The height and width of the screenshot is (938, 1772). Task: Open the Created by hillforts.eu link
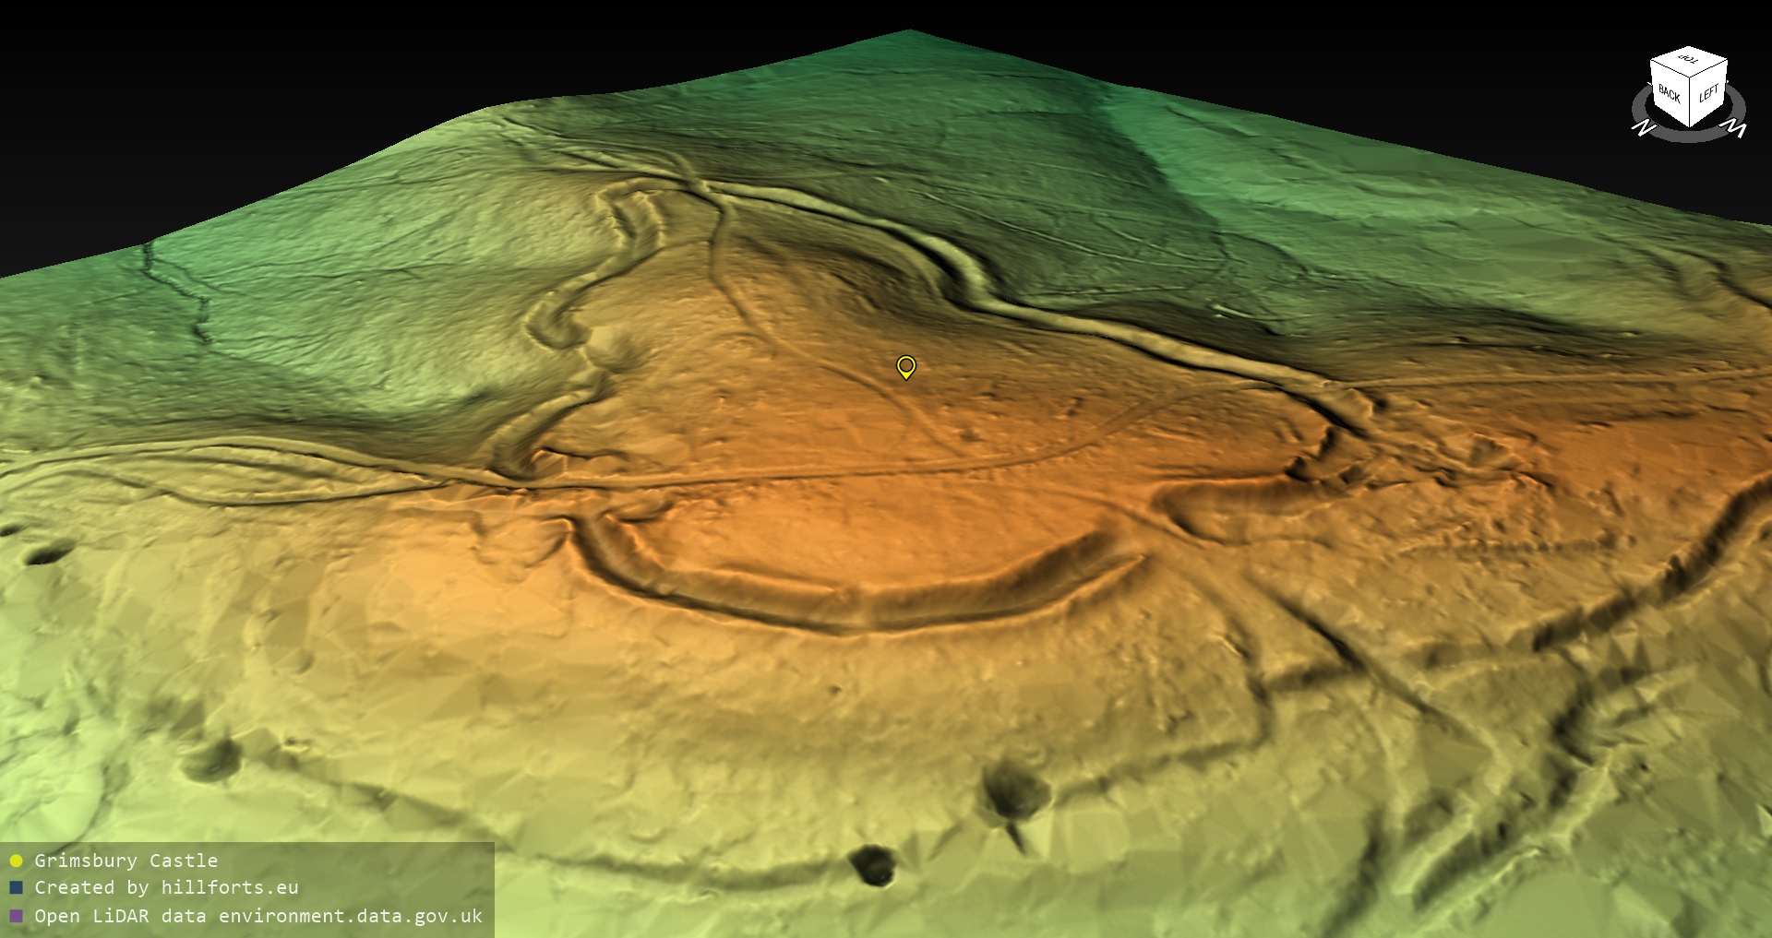coord(166,887)
